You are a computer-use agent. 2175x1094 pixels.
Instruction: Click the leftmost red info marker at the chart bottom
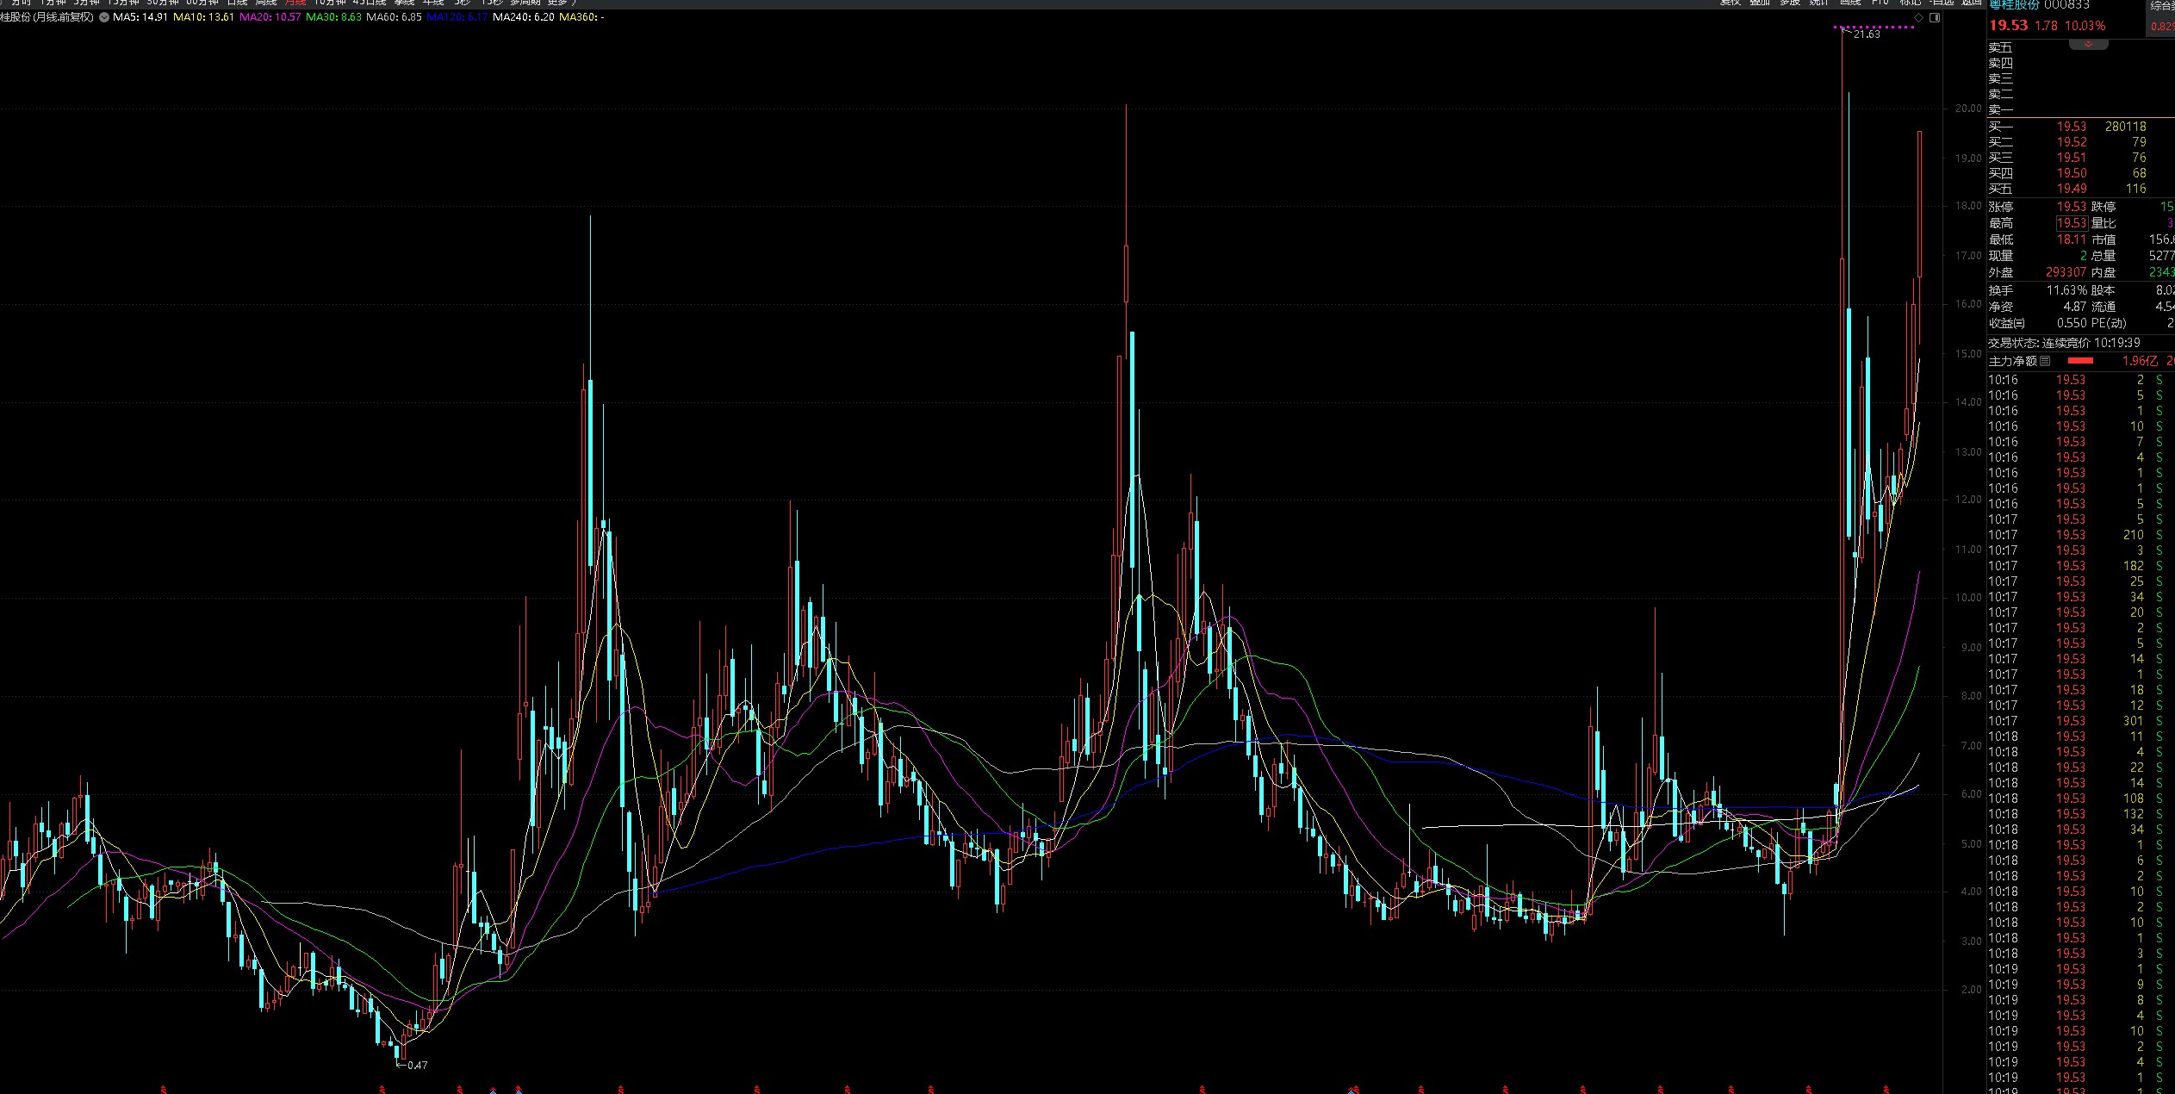coord(163,1089)
